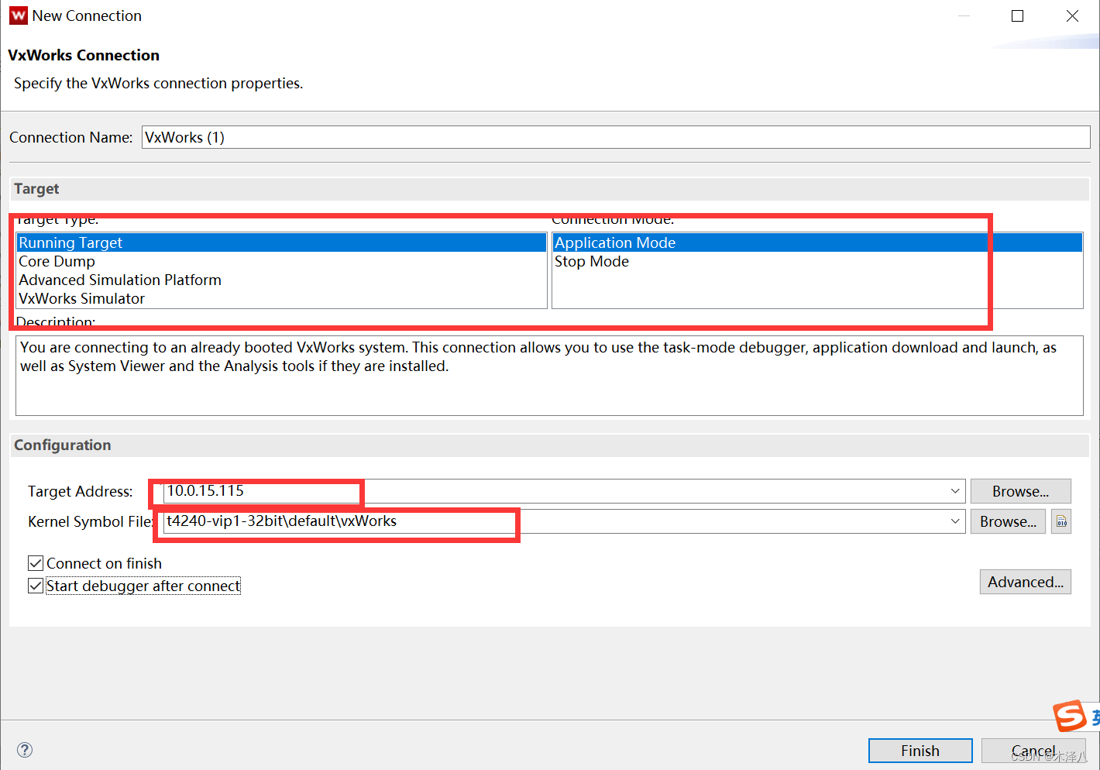Open the help question mark icon
This screenshot has height=770, width=1100.
tap(24, 750)
